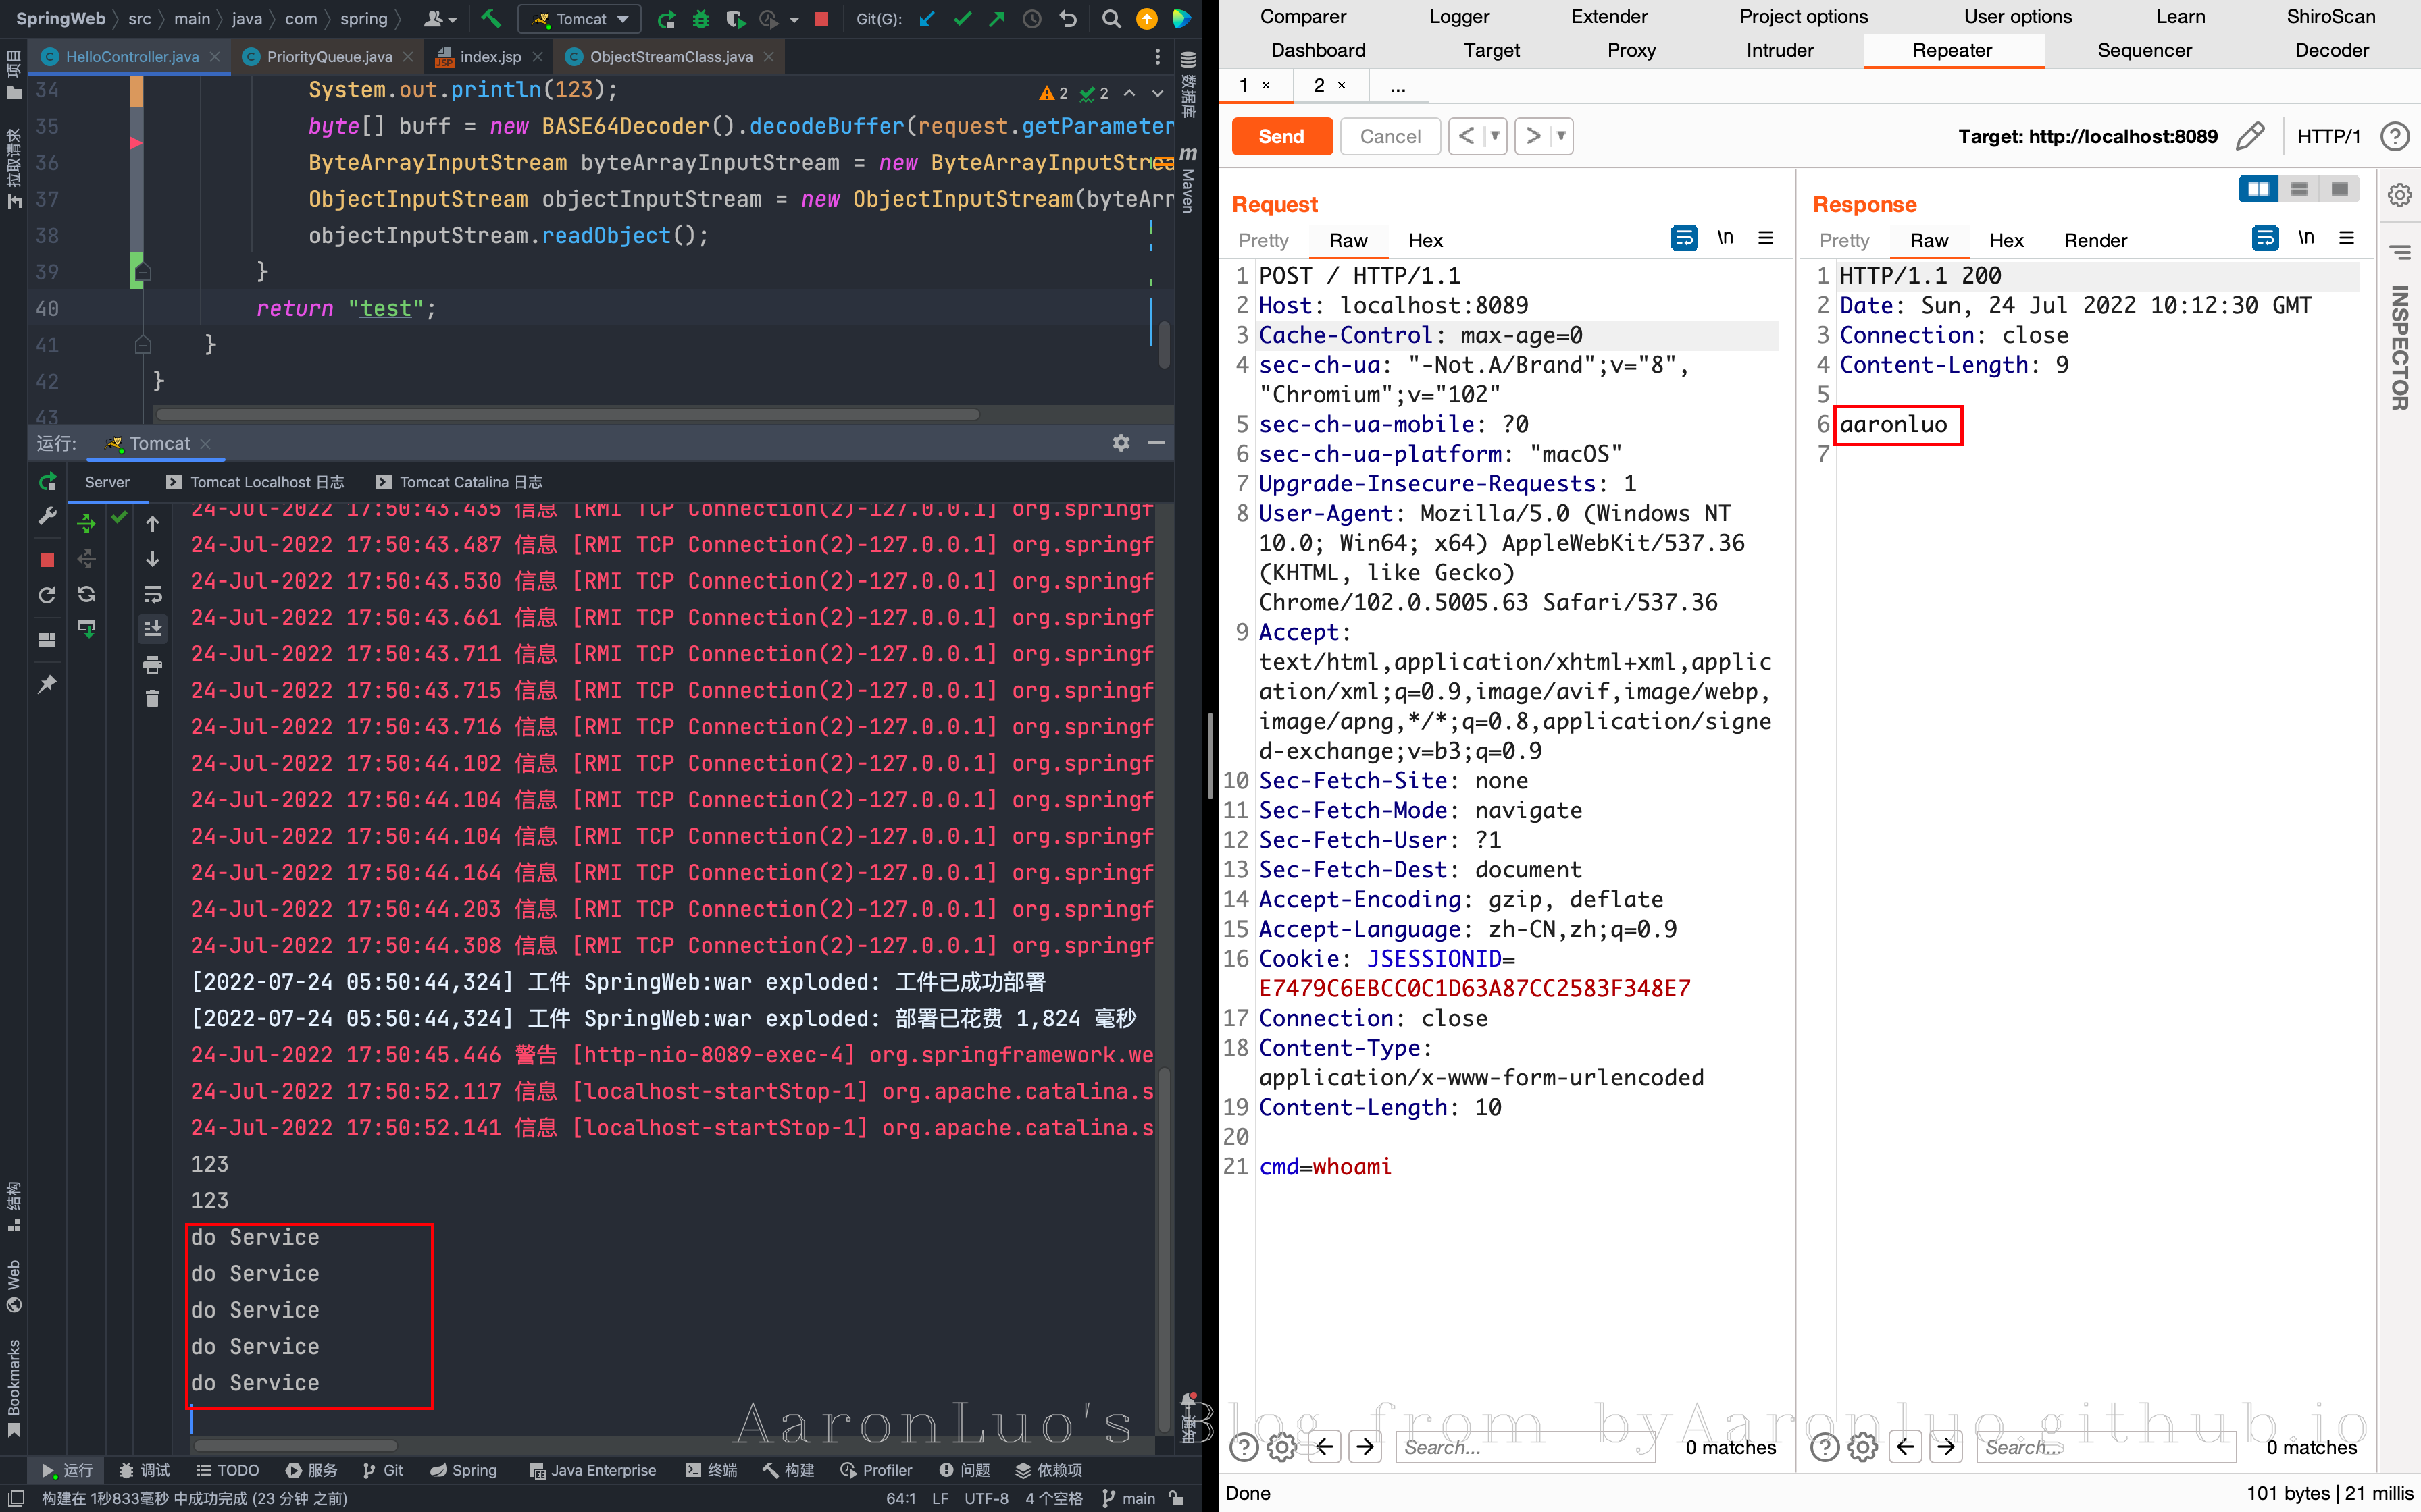This screenshot has width=2421, height=1512.
Task: Expand Repeater back history dropdown arrow
Action: coord(1495,136)
